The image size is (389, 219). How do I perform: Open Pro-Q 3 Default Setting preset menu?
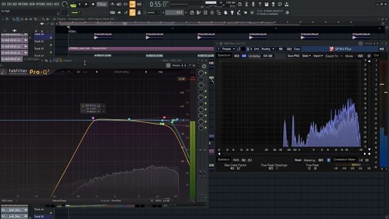coord(122,72)
